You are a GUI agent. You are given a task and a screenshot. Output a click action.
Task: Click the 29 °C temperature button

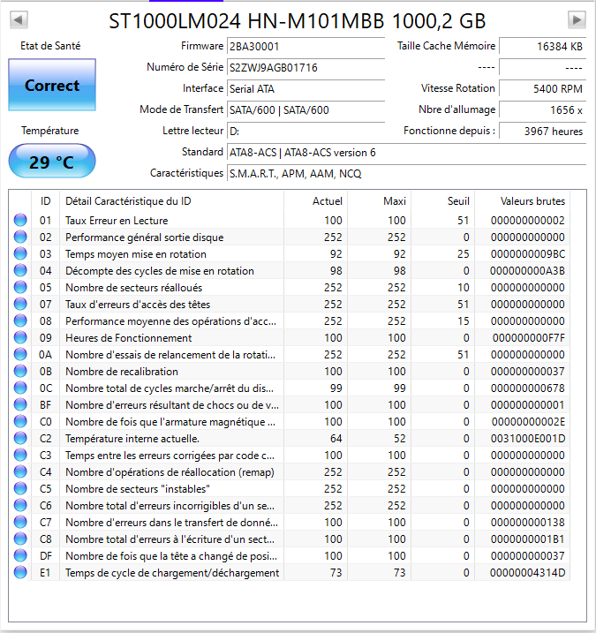(x=52, y=161)
